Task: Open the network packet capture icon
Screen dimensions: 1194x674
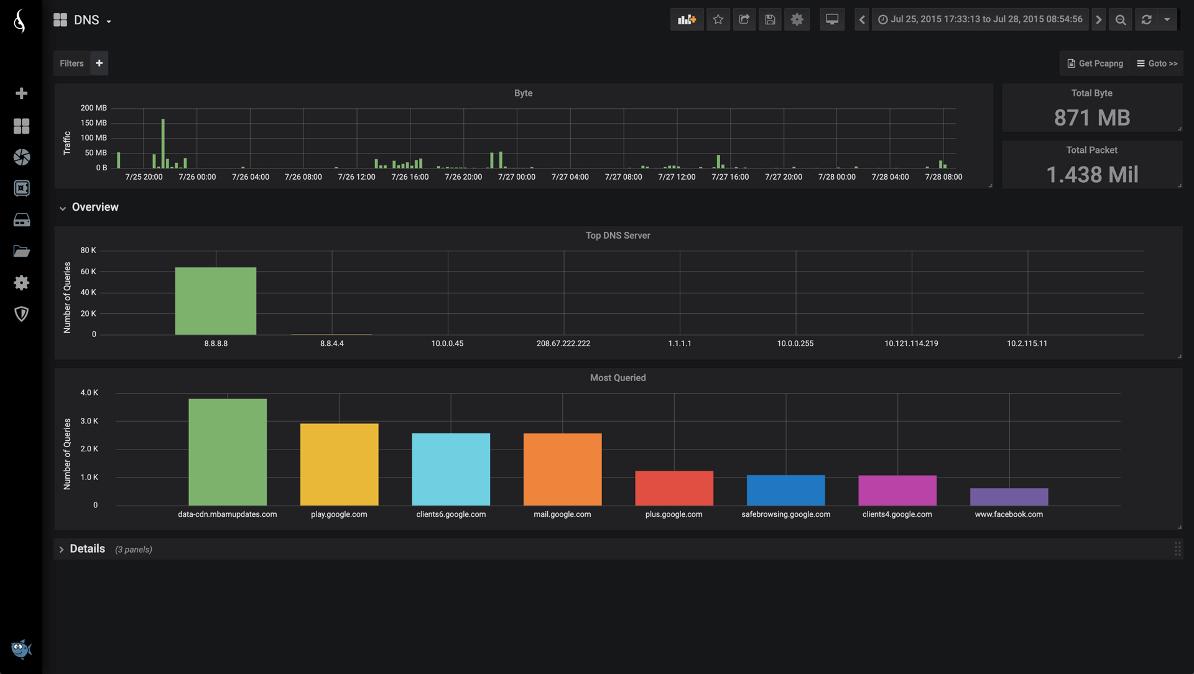Action: 1096,63
